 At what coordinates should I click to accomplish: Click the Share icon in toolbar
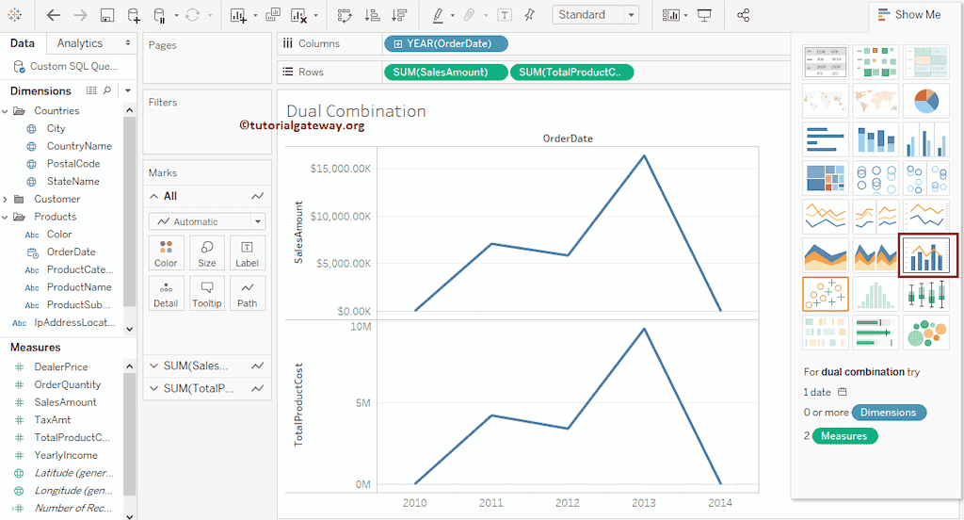[x=744, y=15]
